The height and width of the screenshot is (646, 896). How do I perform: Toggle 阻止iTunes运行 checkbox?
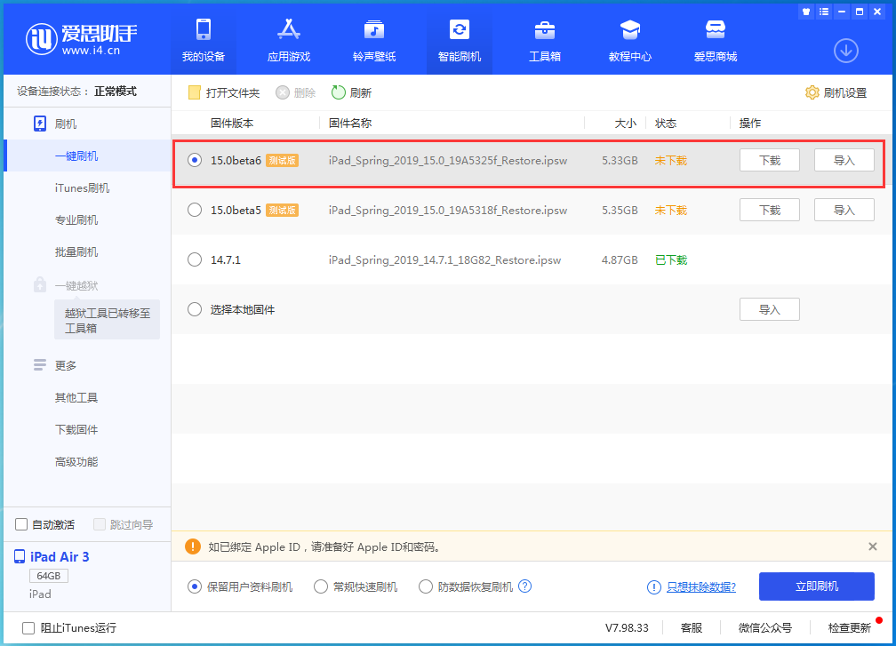(x=28, y=628)
